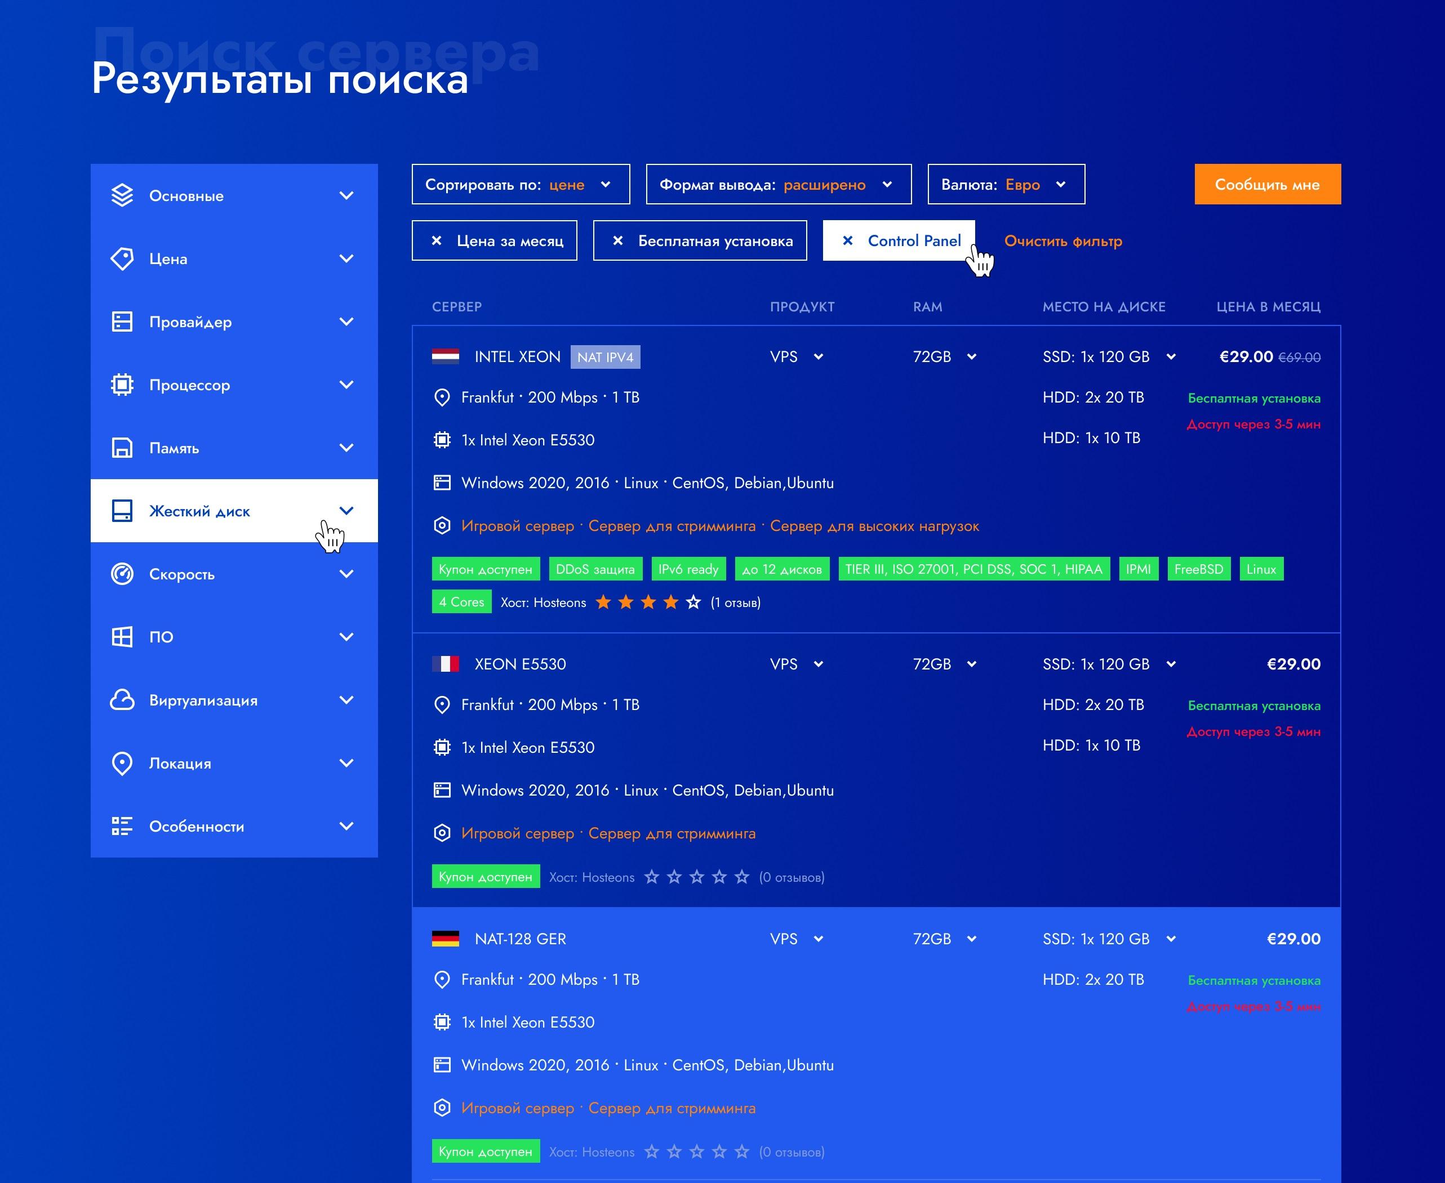Click the hexagon purpose icon in INTEL XEON card
The height and width of the screenshot is (1183, 1445).
[442, 525]
